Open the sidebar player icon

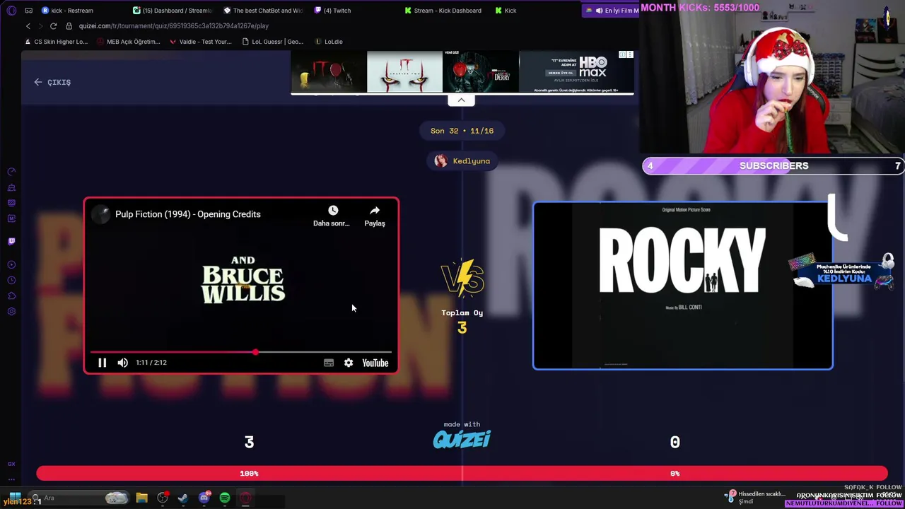tap(11, 264)
